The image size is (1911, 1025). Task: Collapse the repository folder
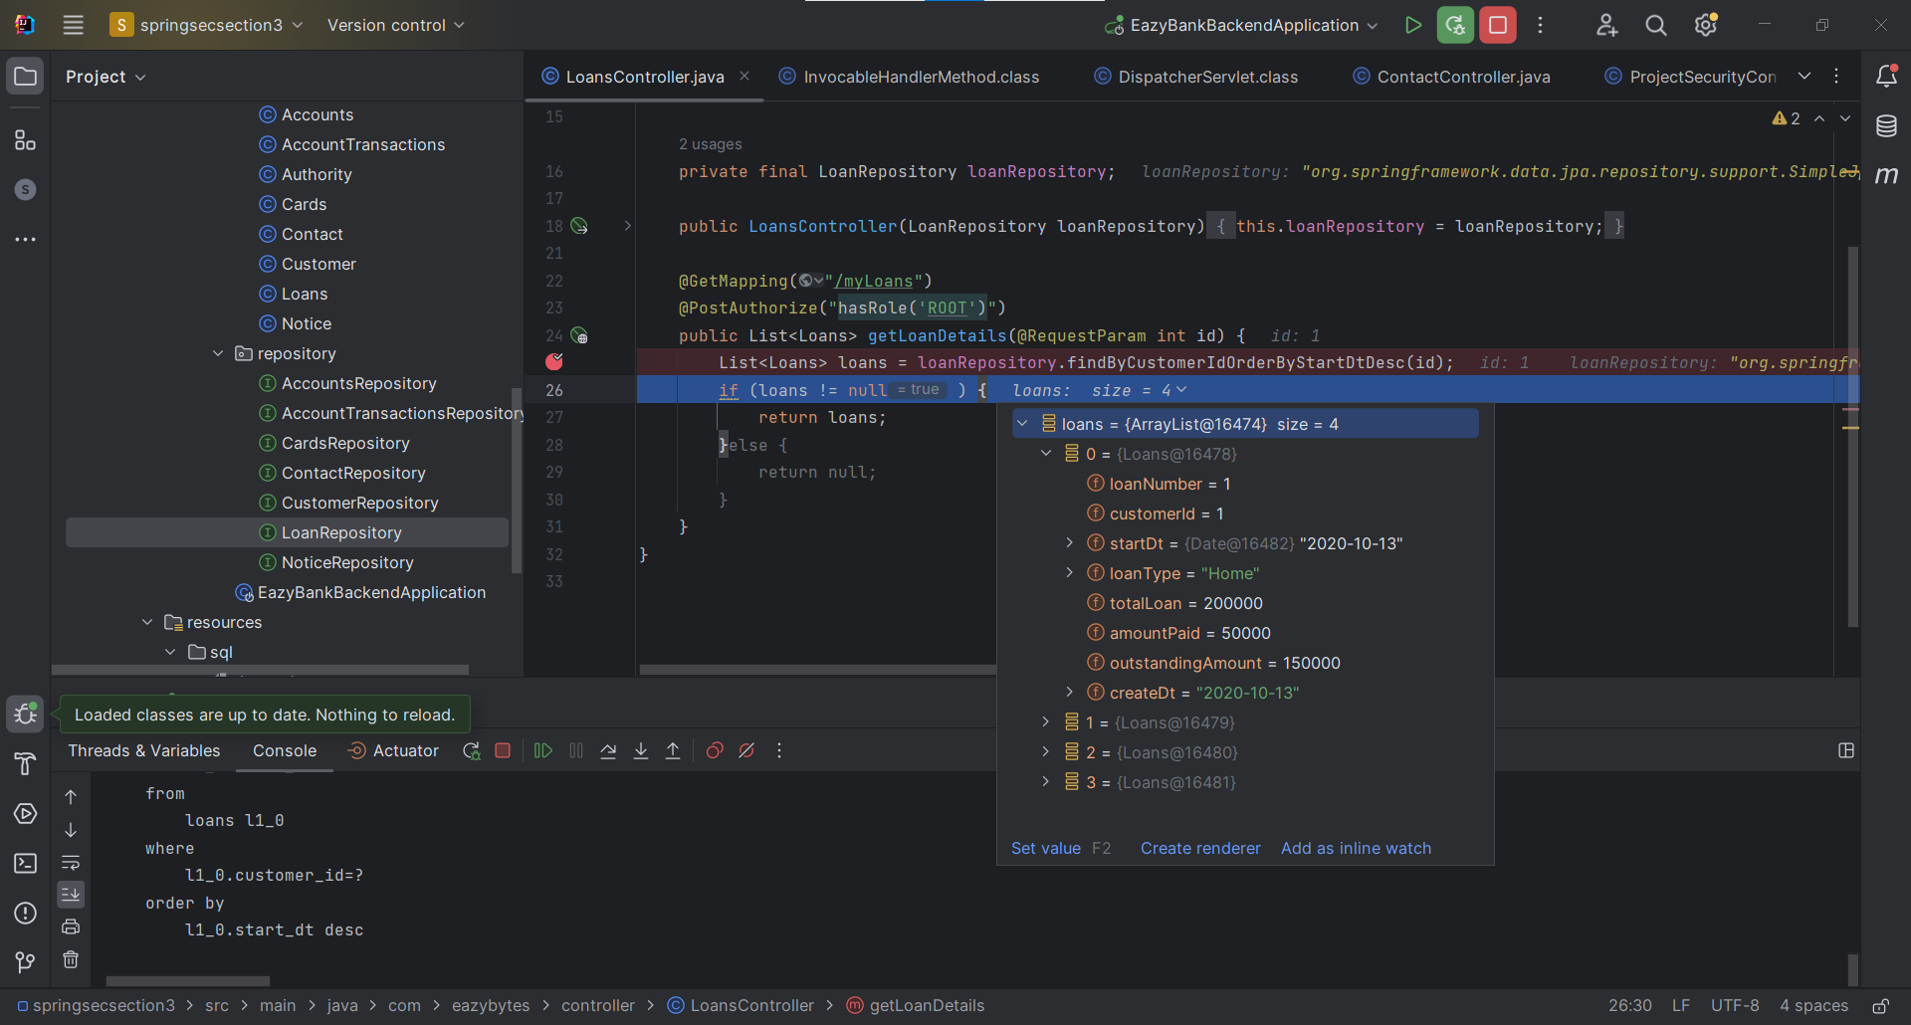[218, 353]
